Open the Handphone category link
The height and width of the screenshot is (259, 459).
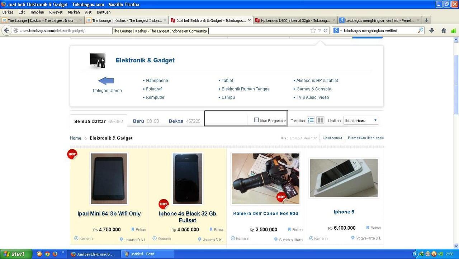pos(157,81)
